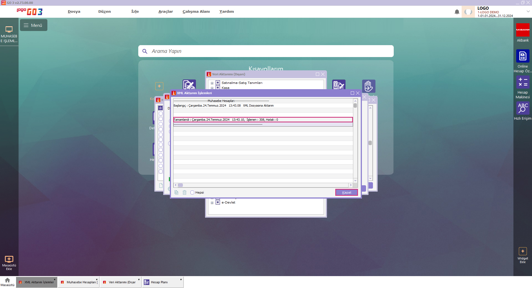
Task: Expand Satınalma-Satış Tanımları tree node
Action: [x=212, y=83]
